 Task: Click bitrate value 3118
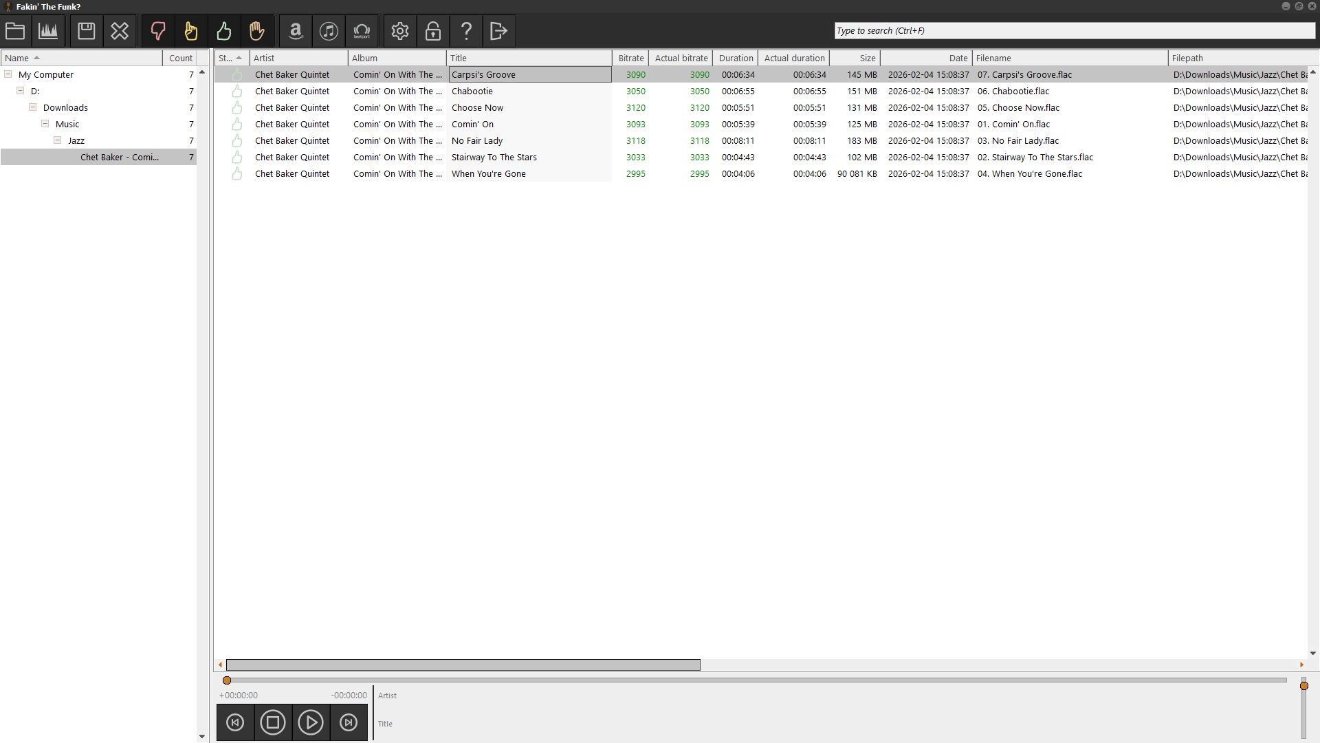pos(635,140)
